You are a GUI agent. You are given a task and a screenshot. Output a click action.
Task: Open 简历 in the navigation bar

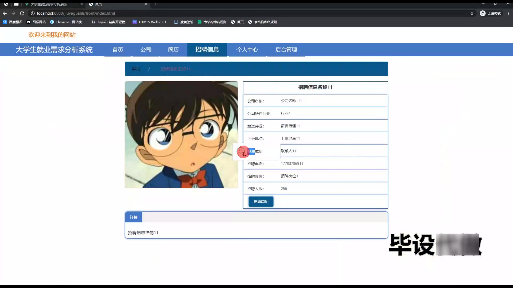tap(173, 50)
